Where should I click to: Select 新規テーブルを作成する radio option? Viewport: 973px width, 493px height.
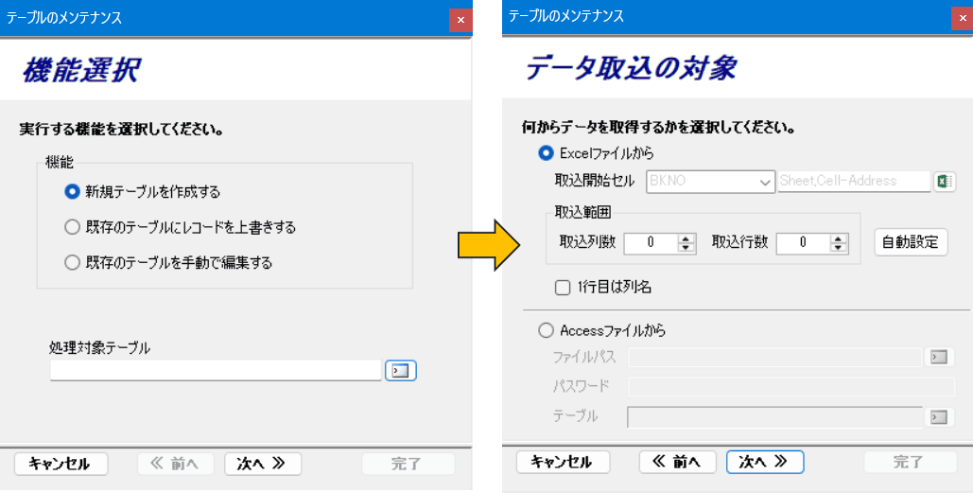pyautogui.click(x=72, y=192)
